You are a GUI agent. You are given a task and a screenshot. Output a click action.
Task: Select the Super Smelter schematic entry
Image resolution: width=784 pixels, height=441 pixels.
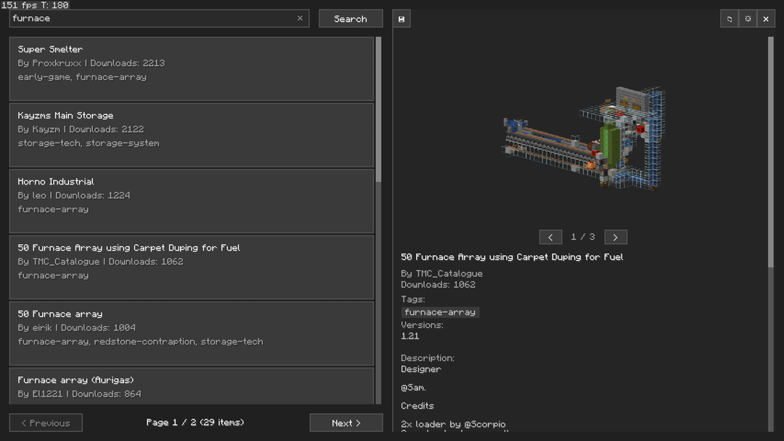coord(191,69)
